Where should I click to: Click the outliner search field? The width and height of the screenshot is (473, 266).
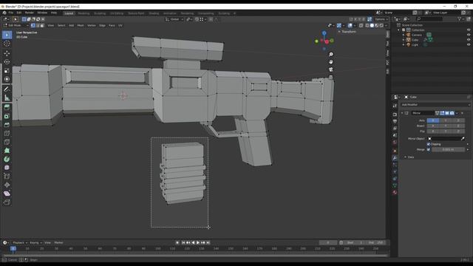(x=429, y=19)
